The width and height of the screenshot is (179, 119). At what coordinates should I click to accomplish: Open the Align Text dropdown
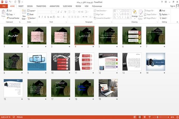[x=99, y=14]
